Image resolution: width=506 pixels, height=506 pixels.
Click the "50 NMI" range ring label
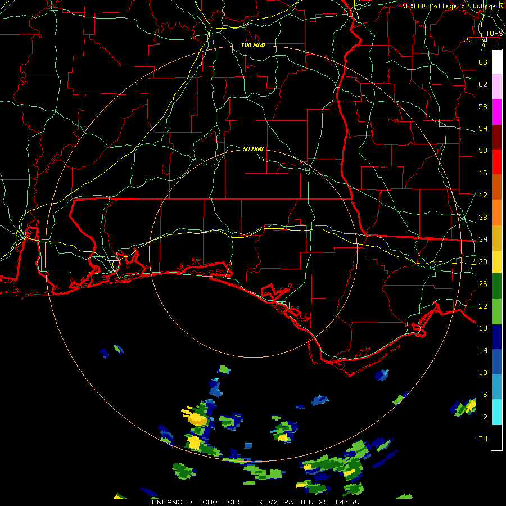pyautogui.click(x=253, y=149)
